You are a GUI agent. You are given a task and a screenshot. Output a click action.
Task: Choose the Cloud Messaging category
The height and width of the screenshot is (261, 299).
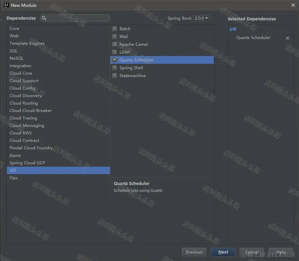point(58,126)
